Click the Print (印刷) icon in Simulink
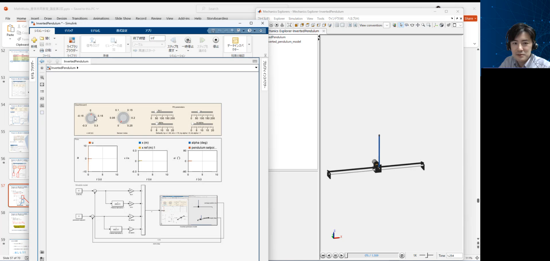Screen dimensions: 550x261 (x=42, y=50)
